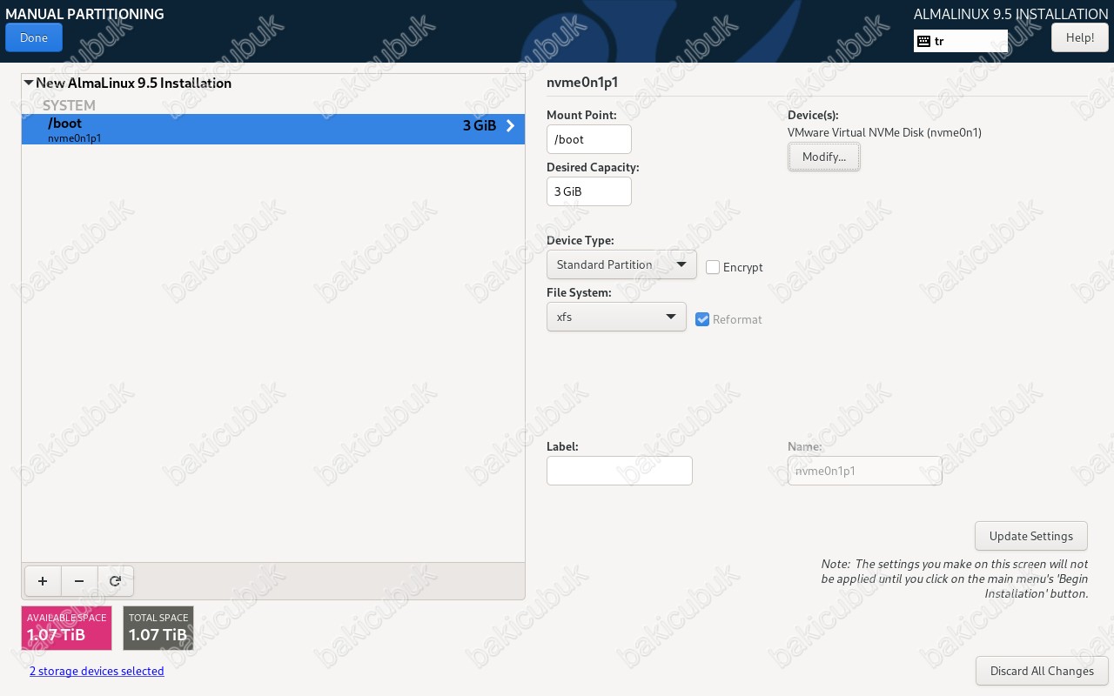Add a new mount point with plus
The height and width of the screenshot is (696, 1114).
43,581
